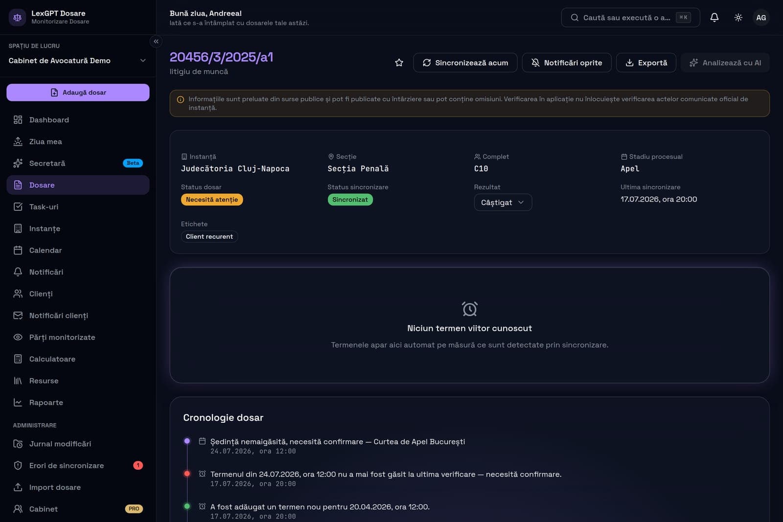The image size is (783, 522).
Task: Click the Jurnal modificări icon
Action: tap(18, 444)
